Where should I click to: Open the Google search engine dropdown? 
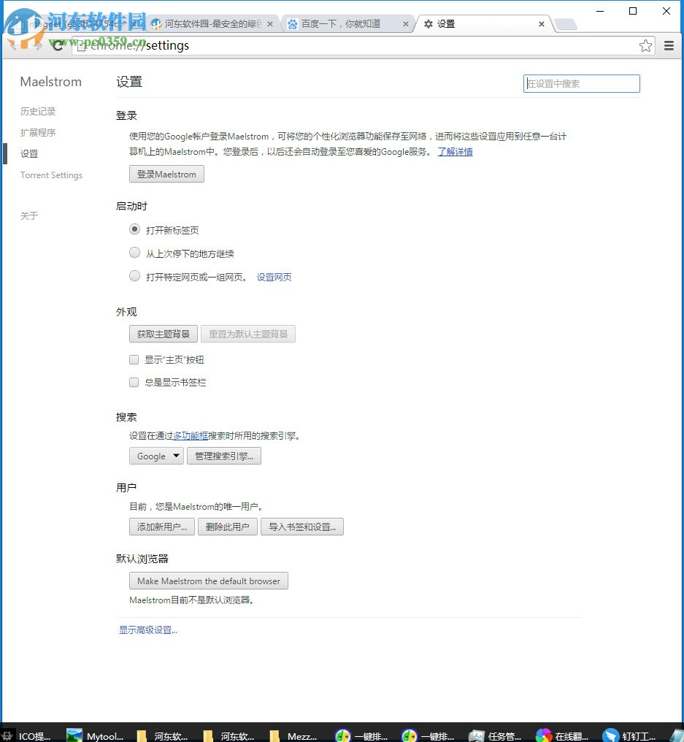point(155,456)
